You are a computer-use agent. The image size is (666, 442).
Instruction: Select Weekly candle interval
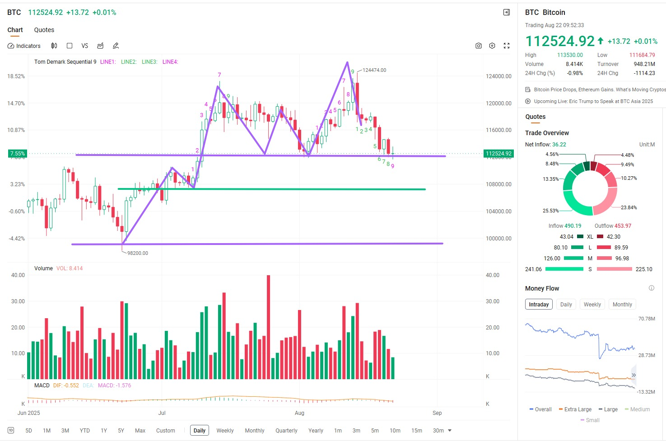point(225,430)
